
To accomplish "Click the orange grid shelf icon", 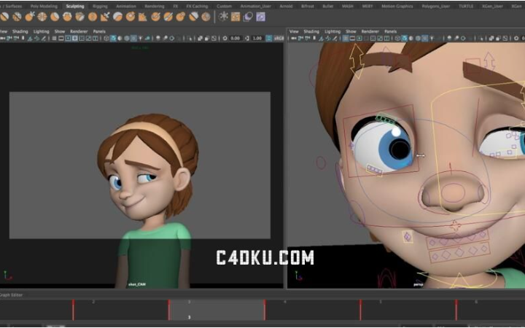I will (x=236, y=16).
